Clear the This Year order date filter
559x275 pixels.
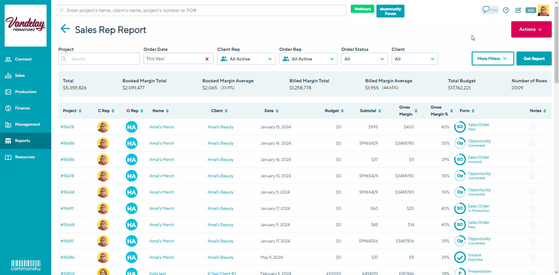tap(207, 59)
